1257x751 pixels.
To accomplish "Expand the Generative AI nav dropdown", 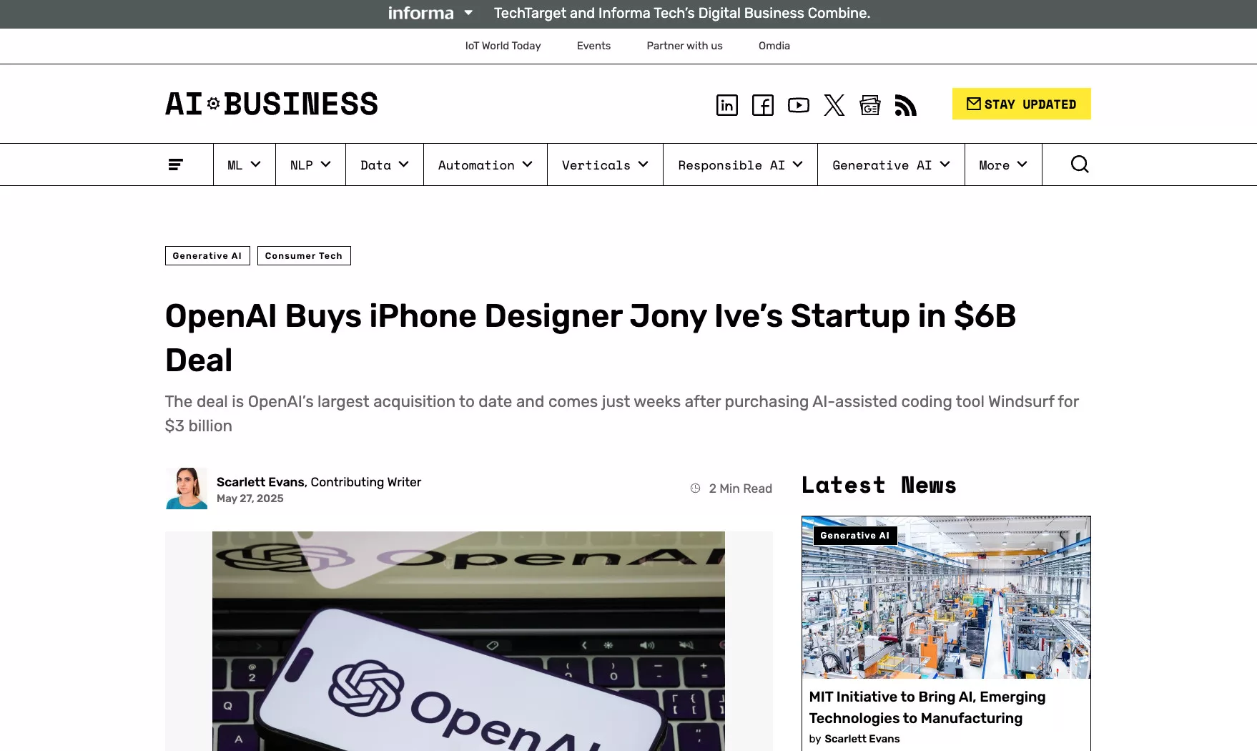I will [891, 165].
